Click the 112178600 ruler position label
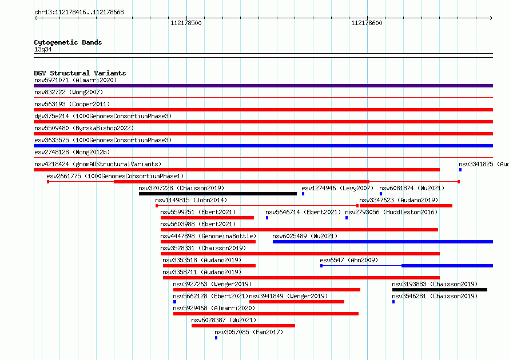The height and width of the screenshot is (360, 509). tap(367, 23)
